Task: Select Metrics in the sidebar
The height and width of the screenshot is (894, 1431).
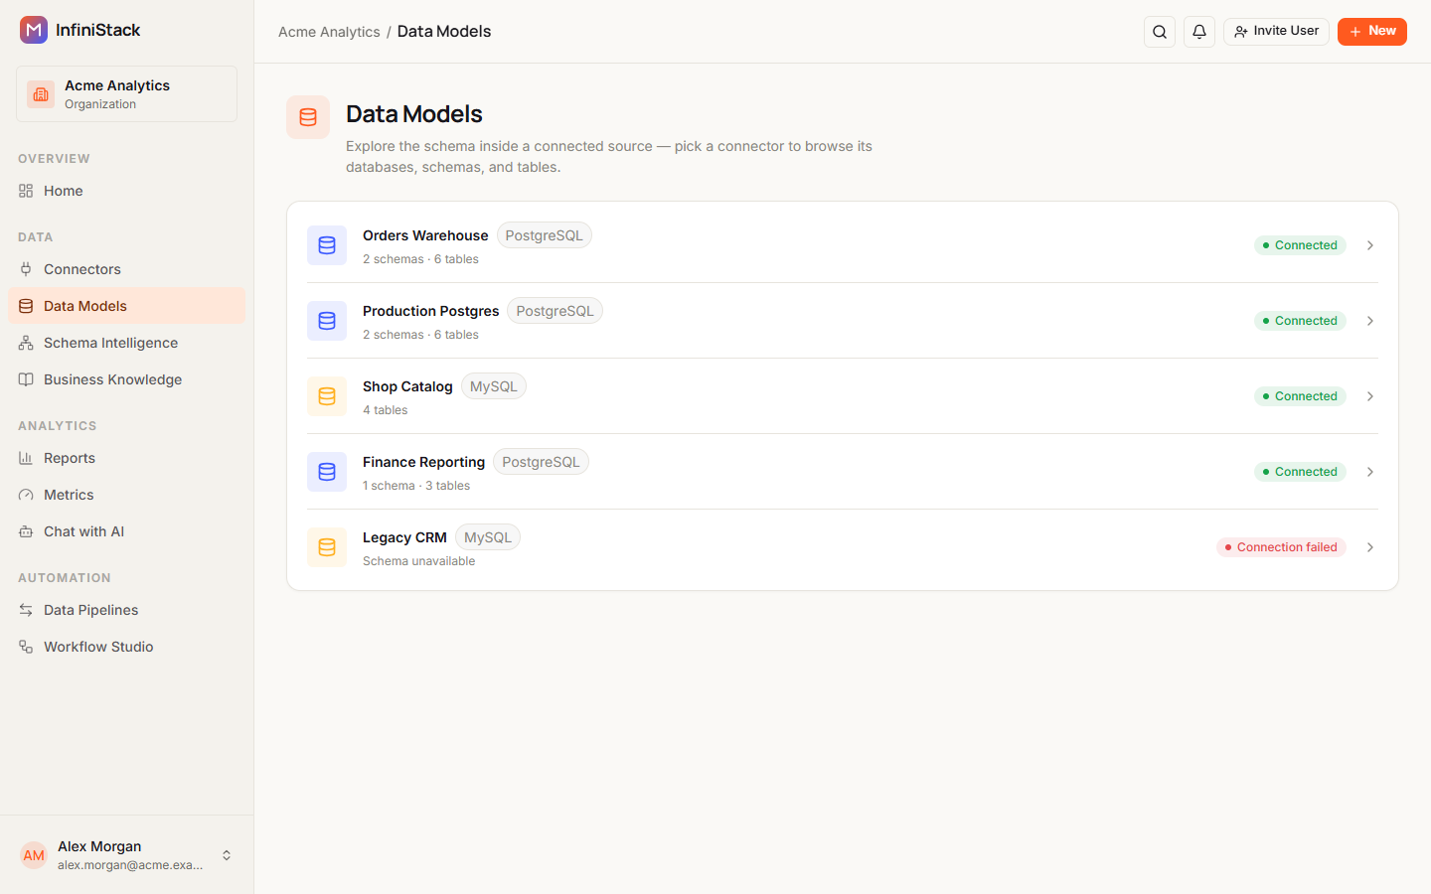Action: point(126,495)
